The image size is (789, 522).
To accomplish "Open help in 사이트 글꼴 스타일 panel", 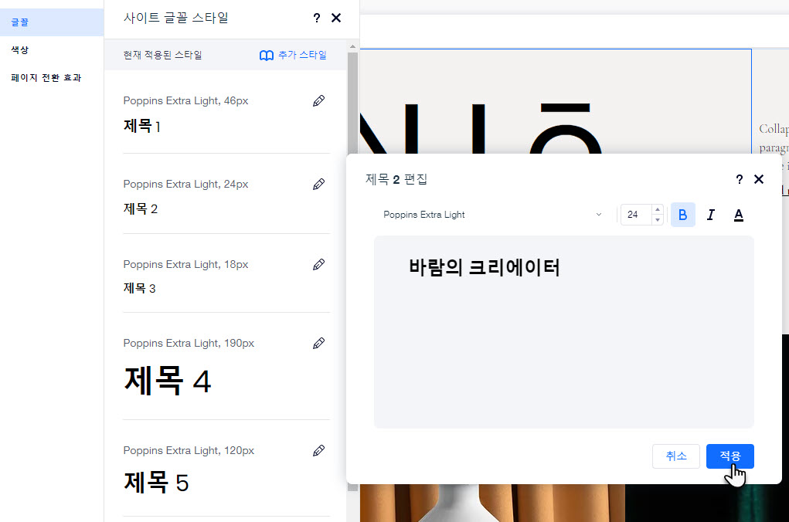I will click(x=317, y=18).
